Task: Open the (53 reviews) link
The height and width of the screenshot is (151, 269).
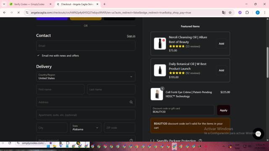Action: point(193,46)
